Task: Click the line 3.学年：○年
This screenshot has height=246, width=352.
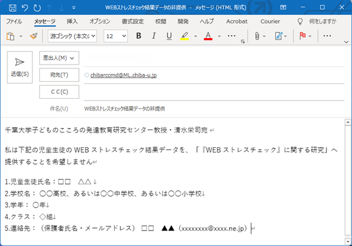Action: point(27,205)
